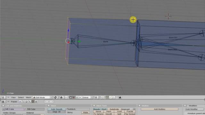The width and height of the screenshot is (205, 115).
Task: Click the icon right of proportional edit
Action: click(x=102, y=97)
